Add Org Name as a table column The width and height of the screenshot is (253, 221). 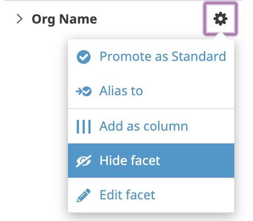(151, 126)
